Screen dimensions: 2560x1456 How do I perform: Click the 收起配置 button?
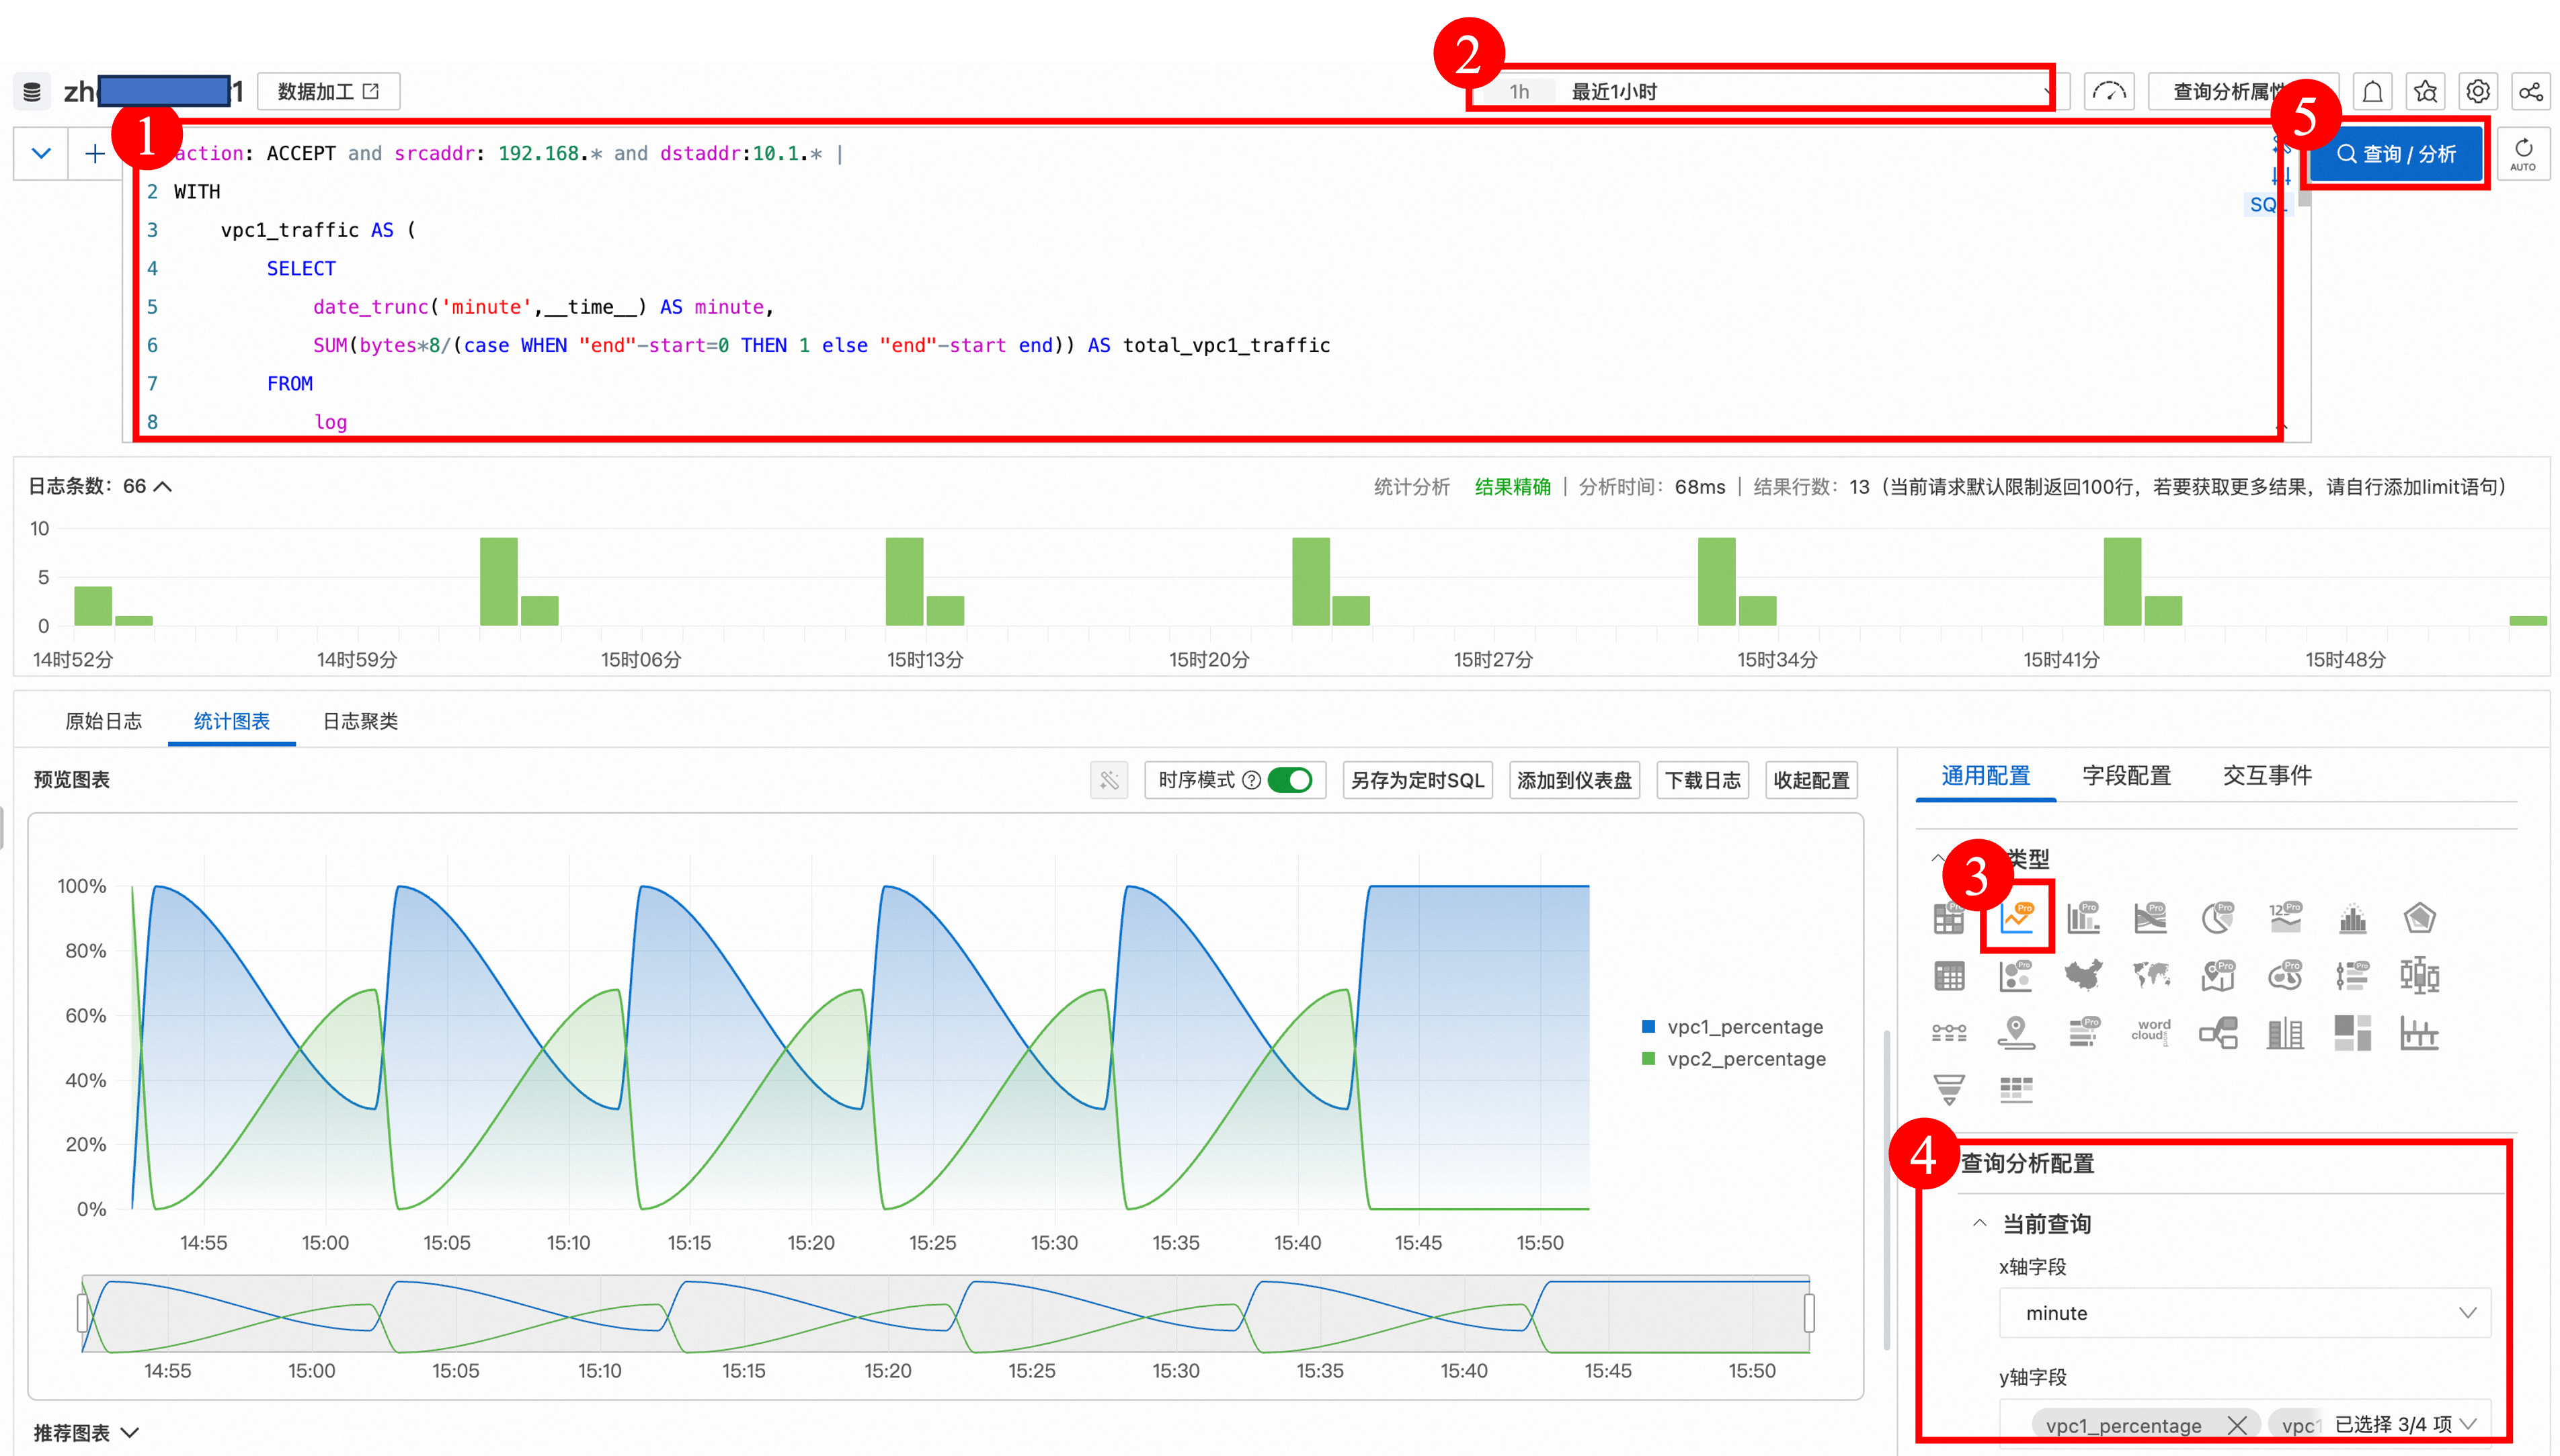[1812, 780]
